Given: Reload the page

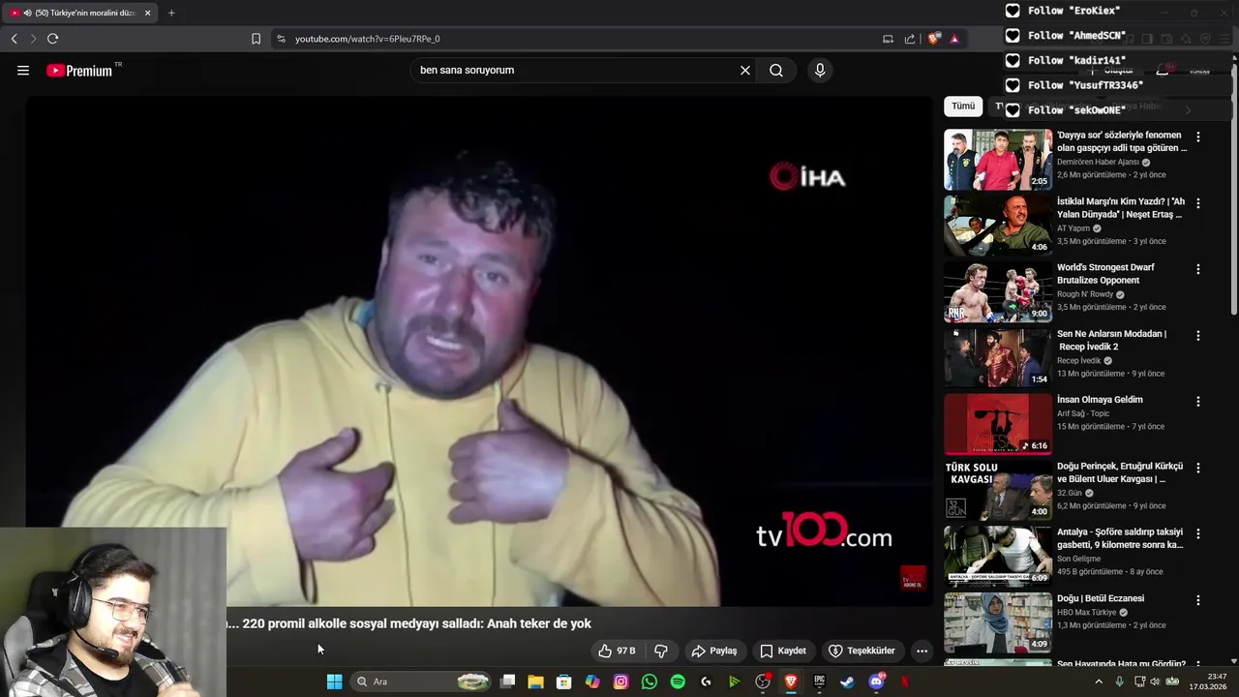Looking at the screenshot, I should click(x=53, y=39).
